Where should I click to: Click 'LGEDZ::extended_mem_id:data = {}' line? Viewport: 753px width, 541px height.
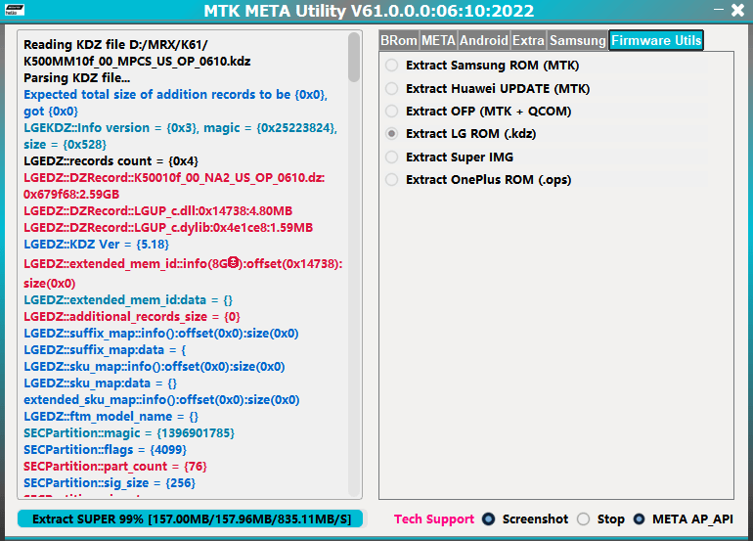click(128, 300)
